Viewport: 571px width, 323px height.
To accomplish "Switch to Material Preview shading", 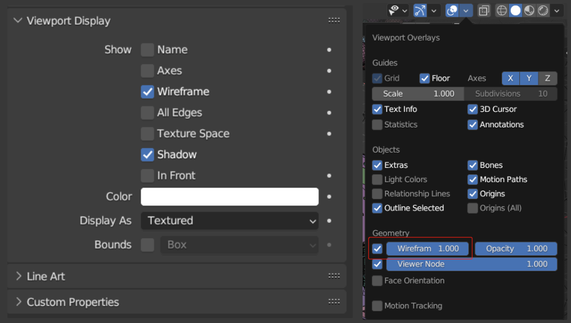I will click(529, 10).
